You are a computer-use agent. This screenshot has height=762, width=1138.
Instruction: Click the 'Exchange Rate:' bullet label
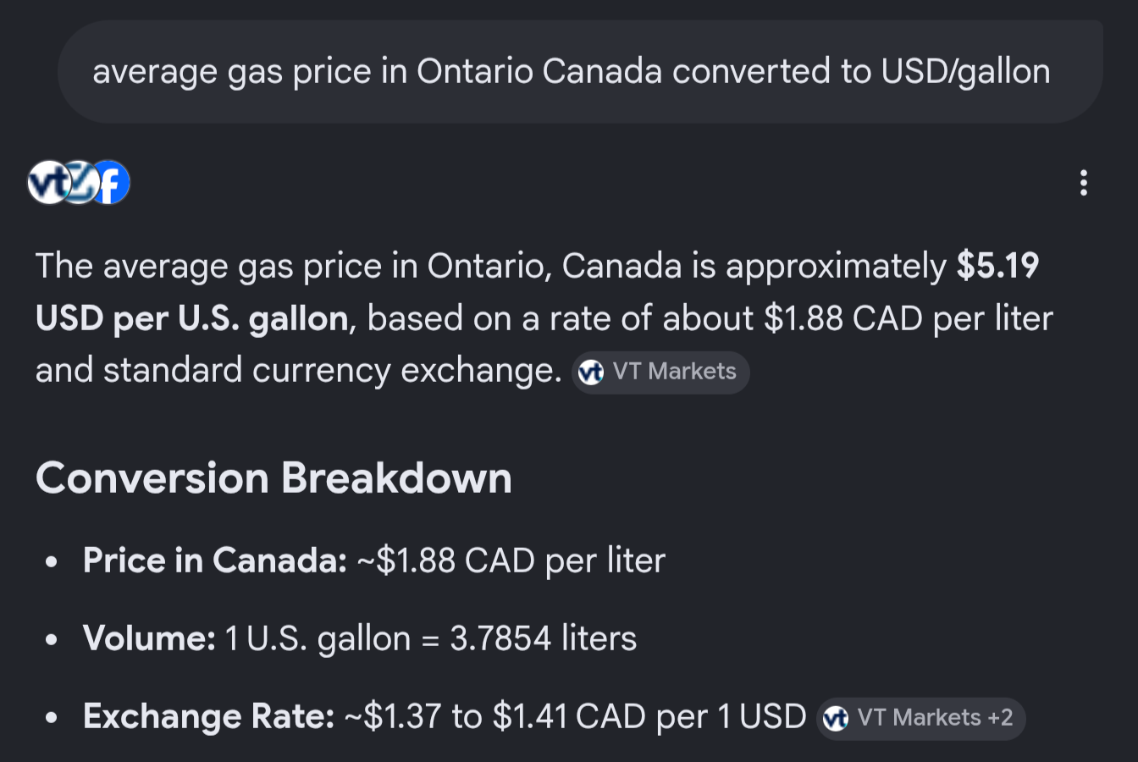point(209,717)
